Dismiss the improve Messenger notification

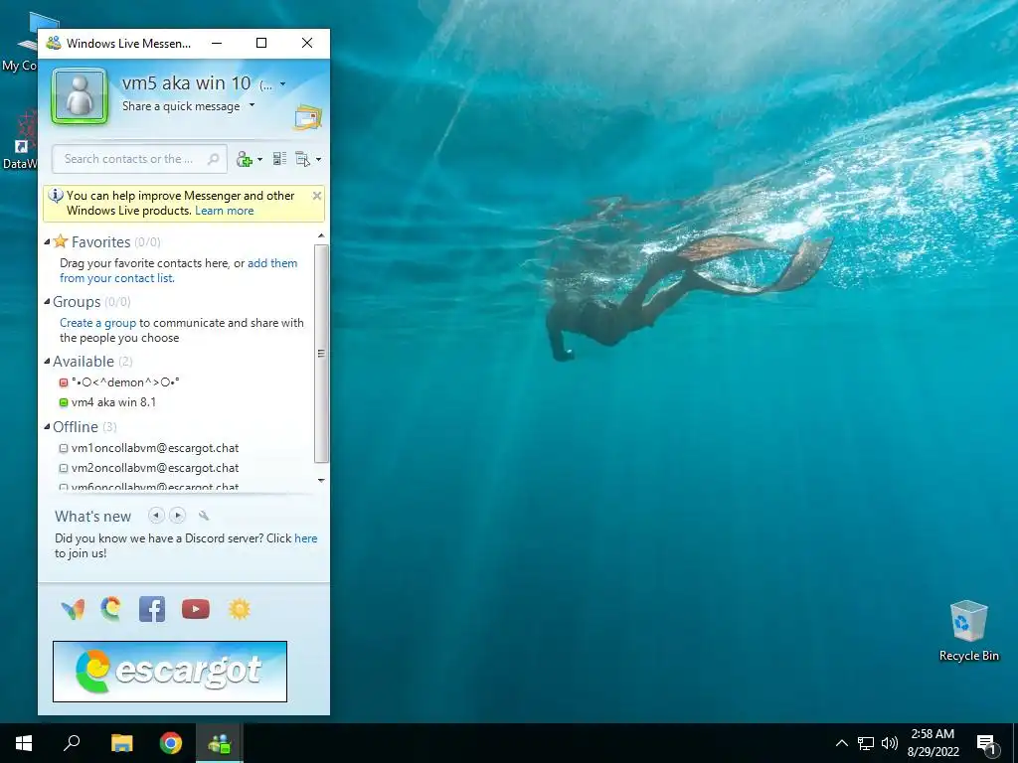click(317, 196)
